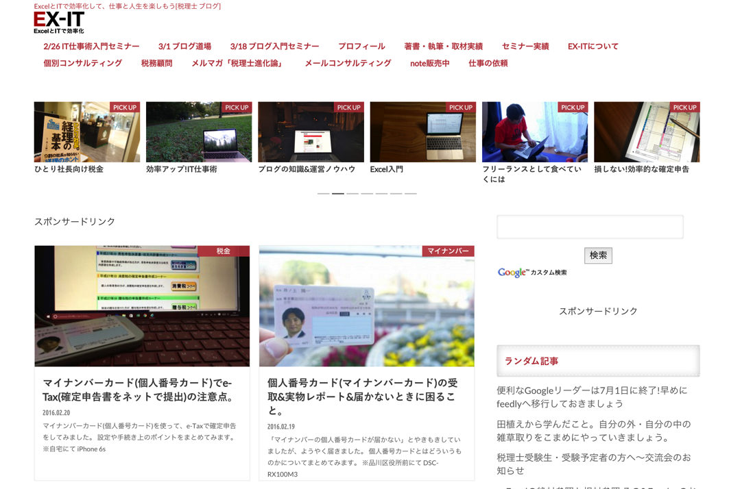Open the 個人番号カード article photo
The image size is (753, 489).
(x=367, y=306)
